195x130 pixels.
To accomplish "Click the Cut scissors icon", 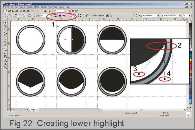I will pos(21,11).
